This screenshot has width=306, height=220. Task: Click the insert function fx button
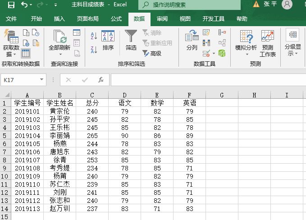101,80
